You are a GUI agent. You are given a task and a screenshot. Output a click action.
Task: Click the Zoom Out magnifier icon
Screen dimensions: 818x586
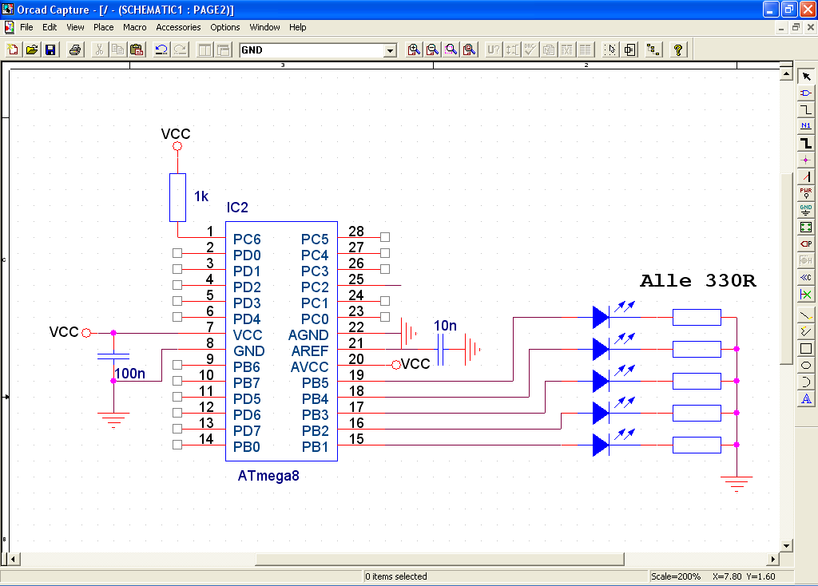[432, 50]
